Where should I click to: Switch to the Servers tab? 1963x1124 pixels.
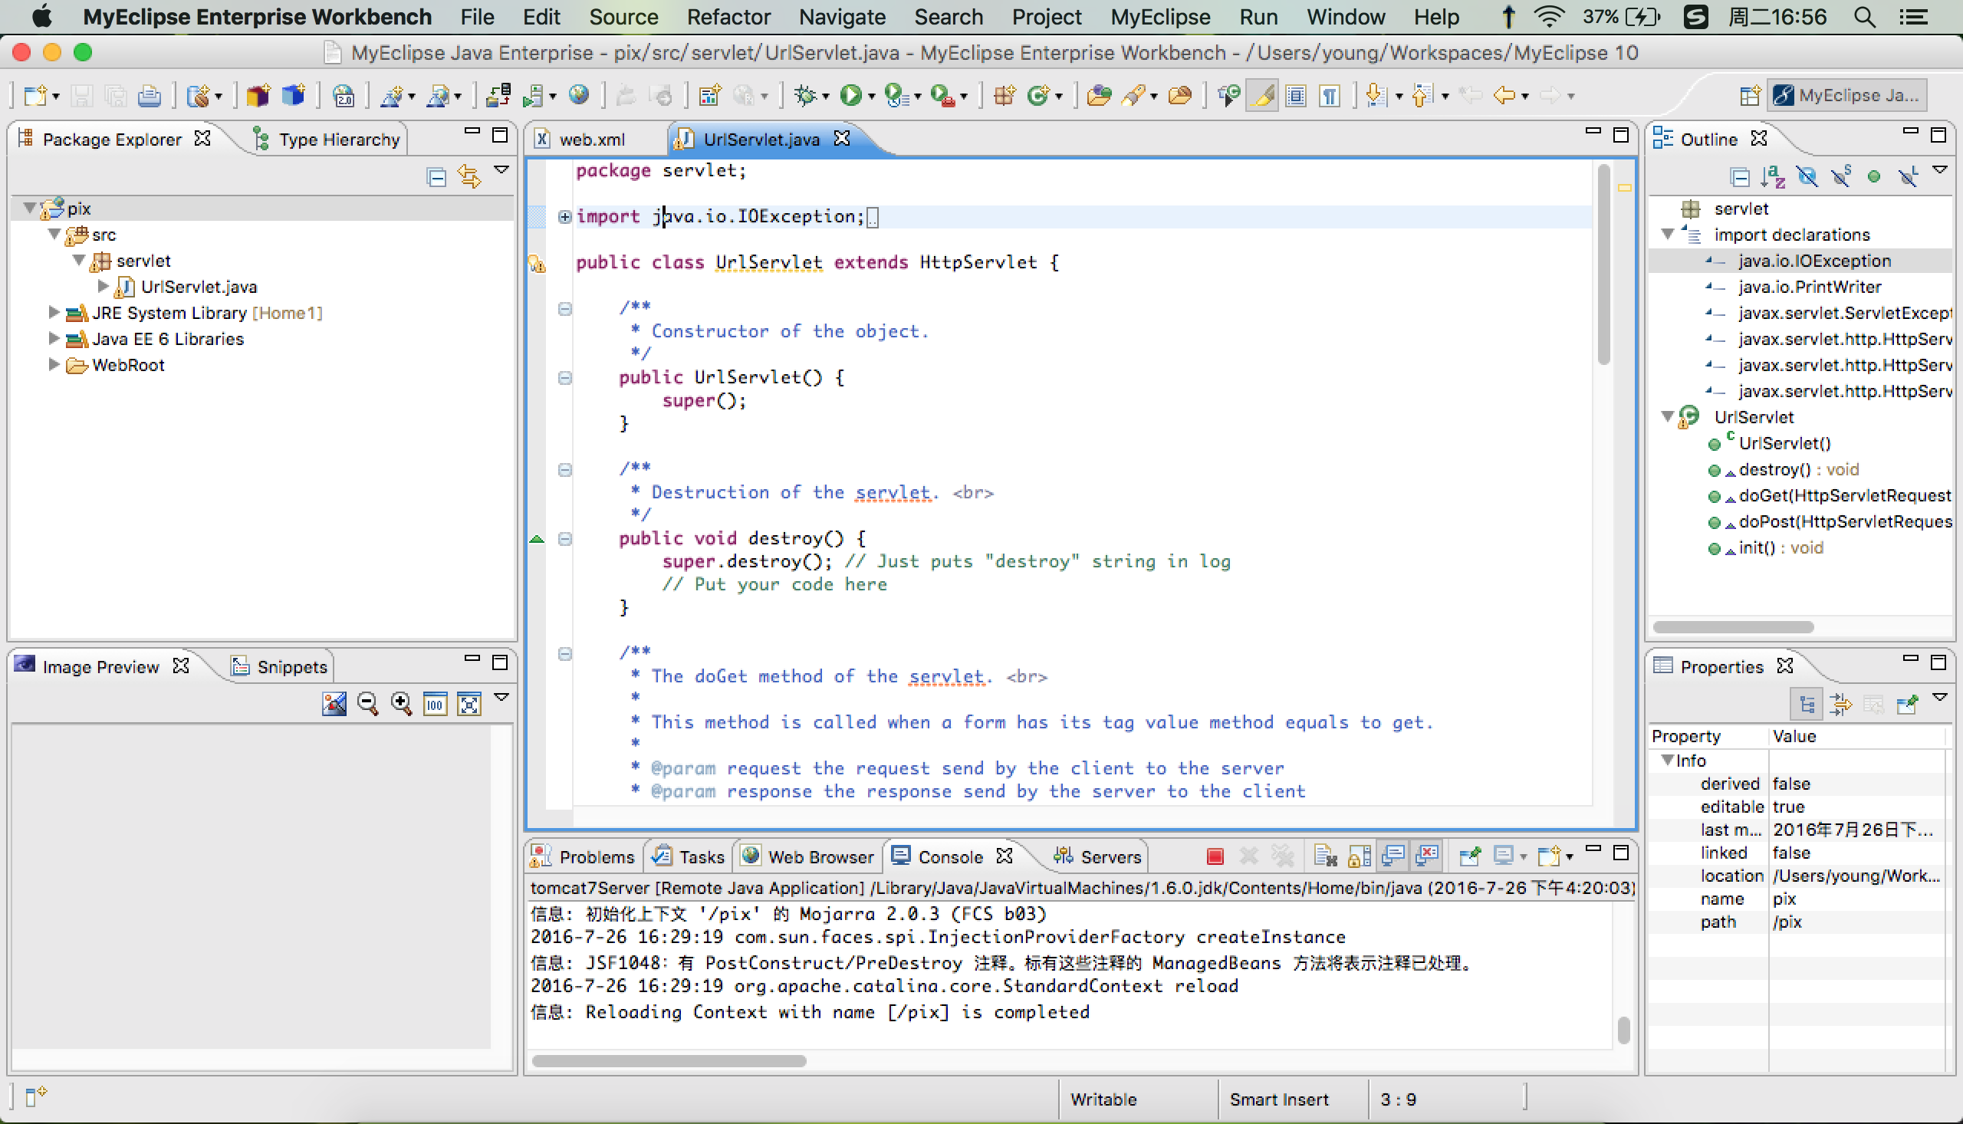point(1097,856)
